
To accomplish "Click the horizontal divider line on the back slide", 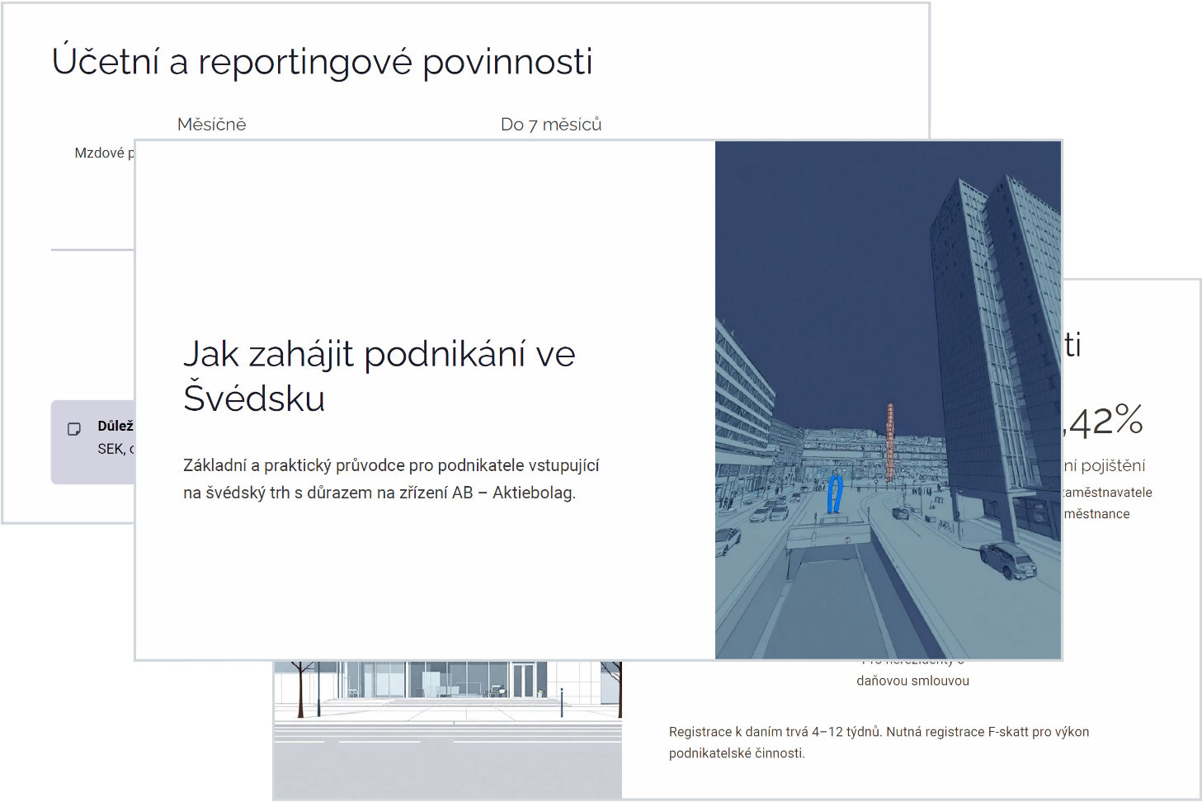I will pos(92,249).
